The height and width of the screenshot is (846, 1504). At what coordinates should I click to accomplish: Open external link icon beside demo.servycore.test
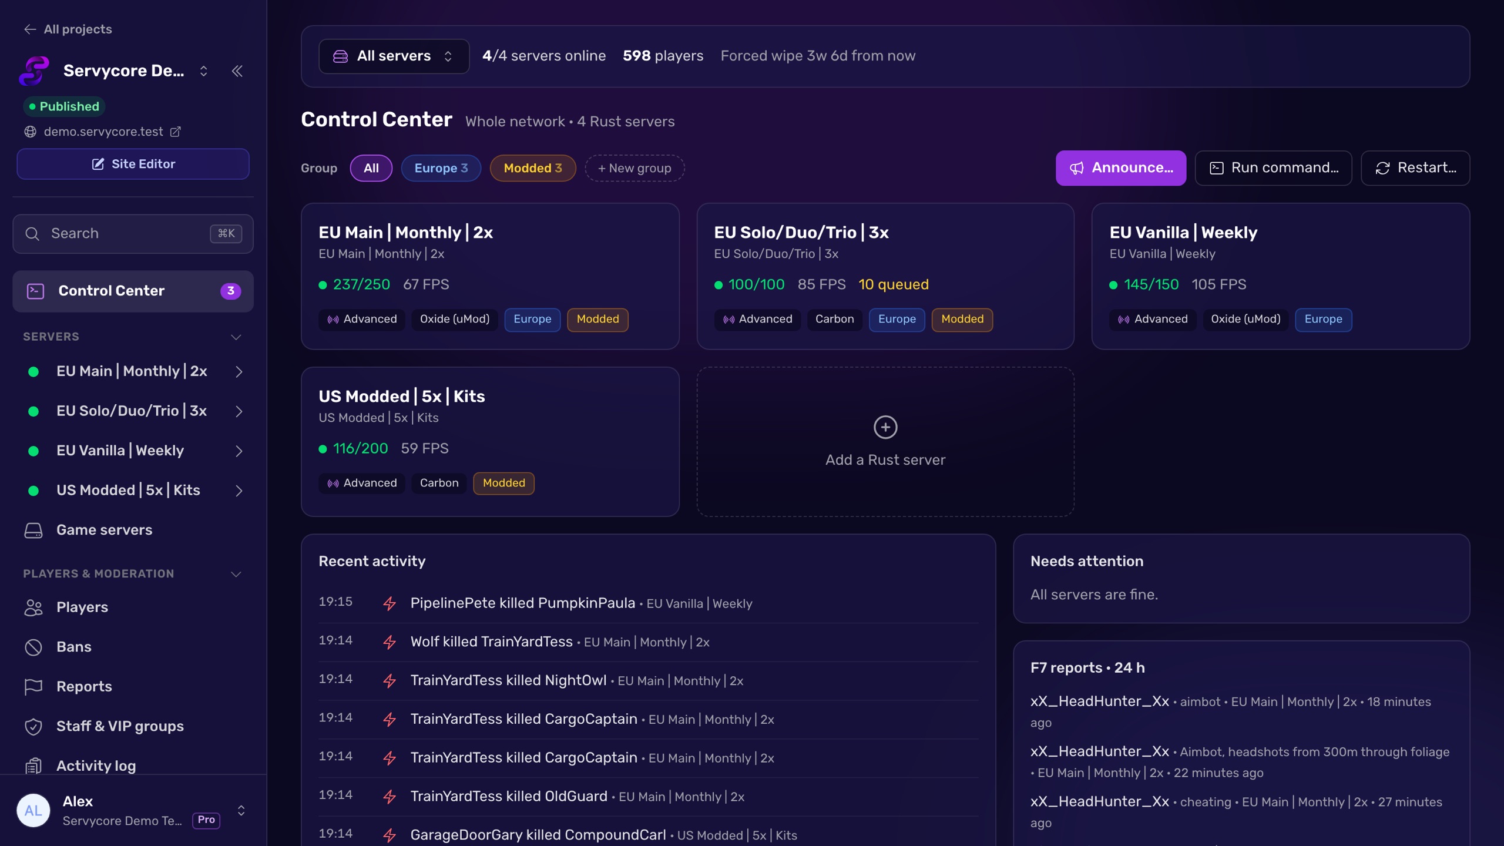(x=175, y=132)
